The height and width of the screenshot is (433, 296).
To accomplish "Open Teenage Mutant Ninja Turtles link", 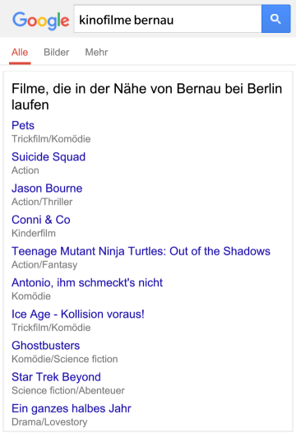I will (x=141, y=251).
